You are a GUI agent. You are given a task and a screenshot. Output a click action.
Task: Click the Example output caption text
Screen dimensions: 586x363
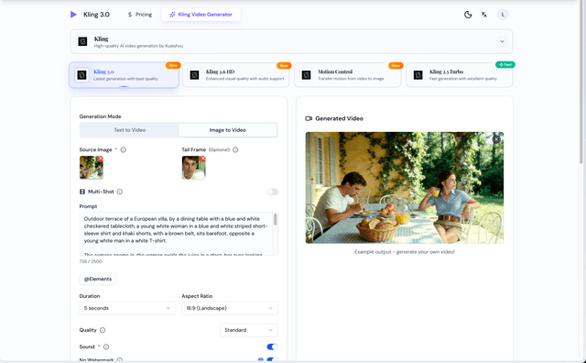click(x=405, y=252)
